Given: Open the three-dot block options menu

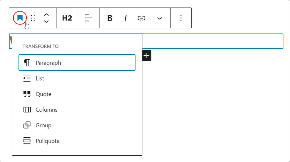Looking at the screenshot, I should 181,18.
